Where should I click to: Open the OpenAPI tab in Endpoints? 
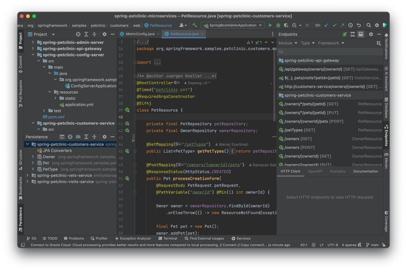pyautogui.click(x=315, y=171)
